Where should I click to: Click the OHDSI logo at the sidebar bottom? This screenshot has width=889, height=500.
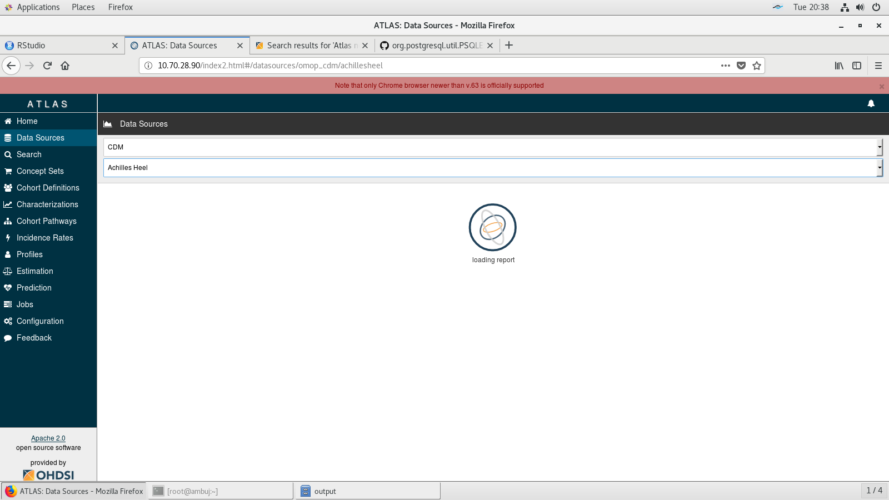click(48, 475)
